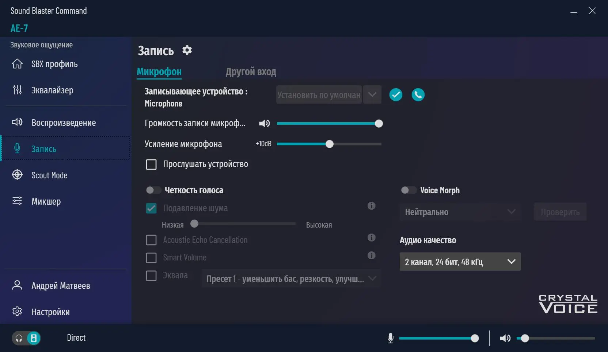Show info for Подавление шума
Viewport: 608px width, 352px height.
point(372,206)
